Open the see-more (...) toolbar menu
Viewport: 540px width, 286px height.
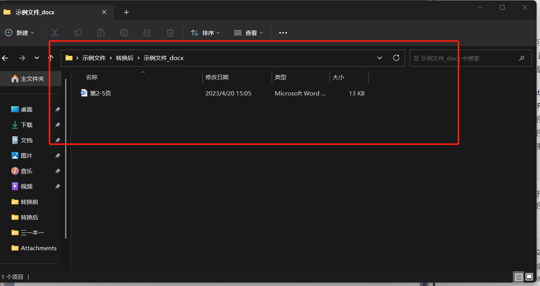click(x=283, y=33)
